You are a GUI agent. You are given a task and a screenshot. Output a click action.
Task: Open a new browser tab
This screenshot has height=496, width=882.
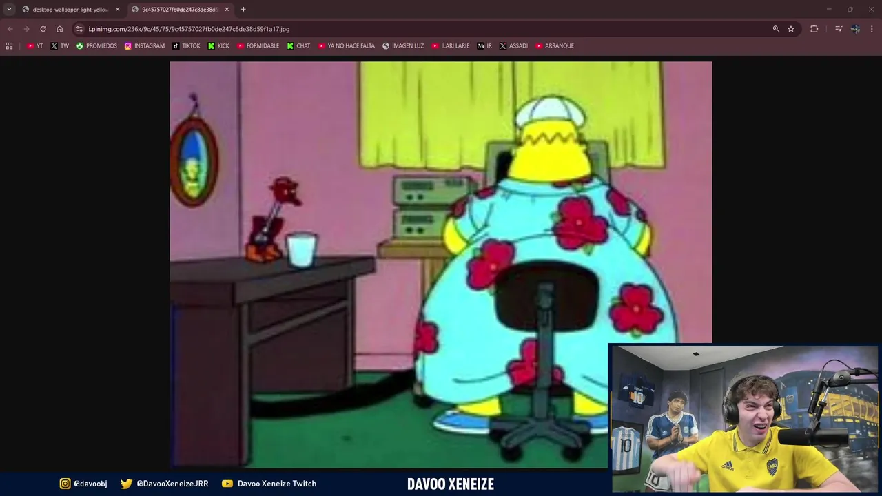pyautogui.click(x=243, y=9)
